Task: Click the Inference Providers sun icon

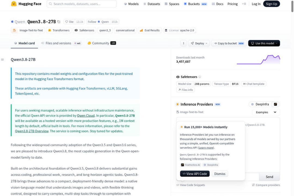Action: [x=177, y=104]
